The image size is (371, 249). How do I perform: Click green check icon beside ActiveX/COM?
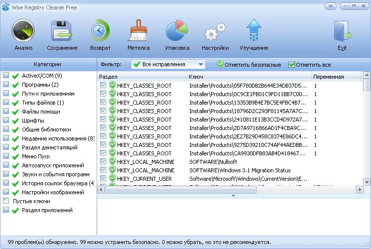click(15, 76)
